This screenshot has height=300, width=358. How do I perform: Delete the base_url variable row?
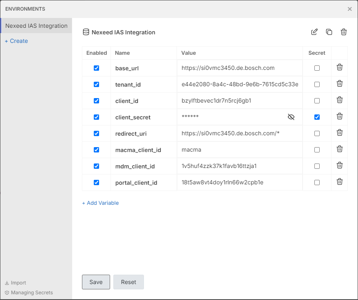(x=339, y=67)
